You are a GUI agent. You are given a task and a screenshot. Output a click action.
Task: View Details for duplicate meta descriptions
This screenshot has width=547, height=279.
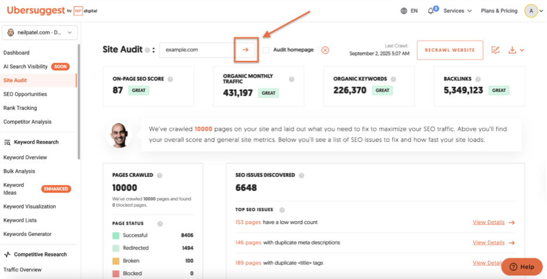click(489, 242)
